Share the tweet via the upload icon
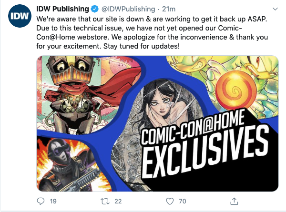 pos(234,201)
